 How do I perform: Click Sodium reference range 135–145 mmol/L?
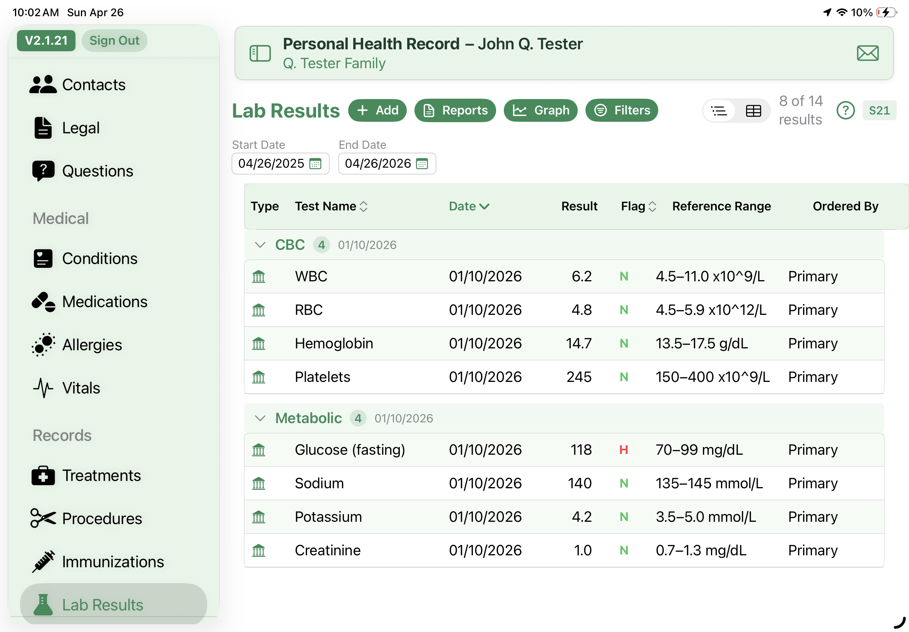tap(709, 484)
